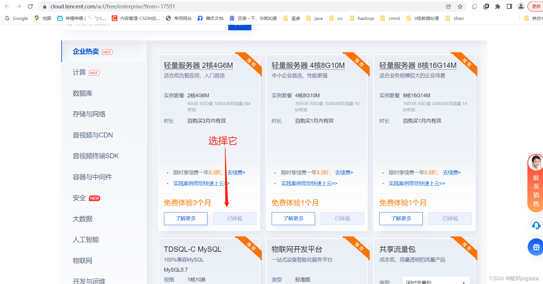Open the hadoop bookmark folder

(x=362, y=18)
